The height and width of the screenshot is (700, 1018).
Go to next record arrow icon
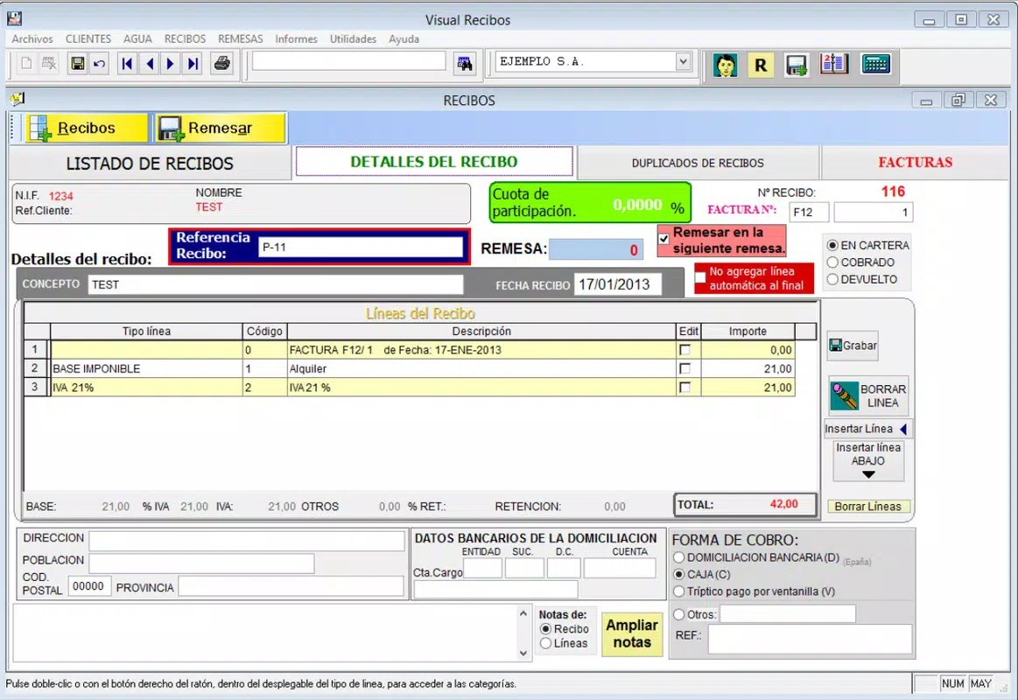pyautogui.click(x=171, y=64)
